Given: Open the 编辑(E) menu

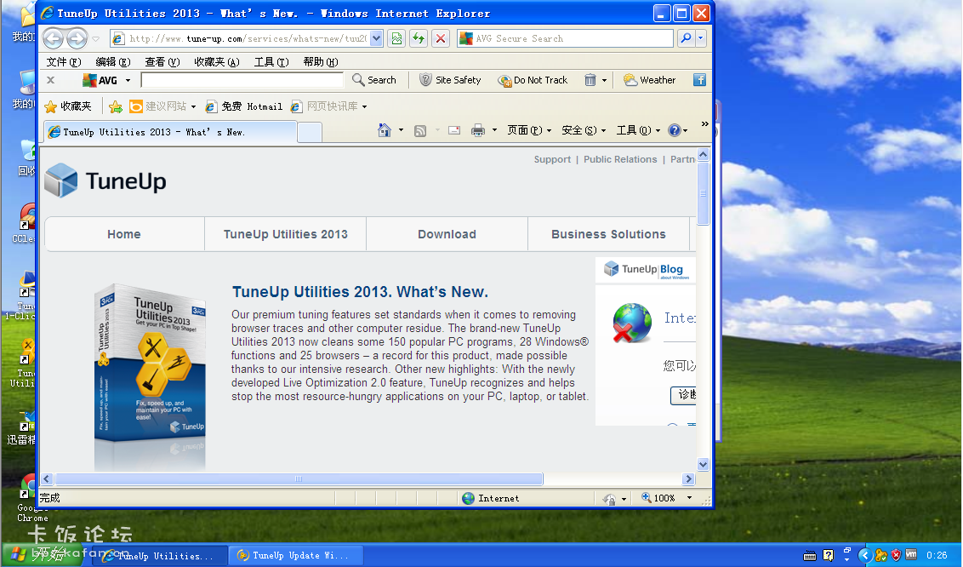Looking at the screenshot, I should coord(113,62).
